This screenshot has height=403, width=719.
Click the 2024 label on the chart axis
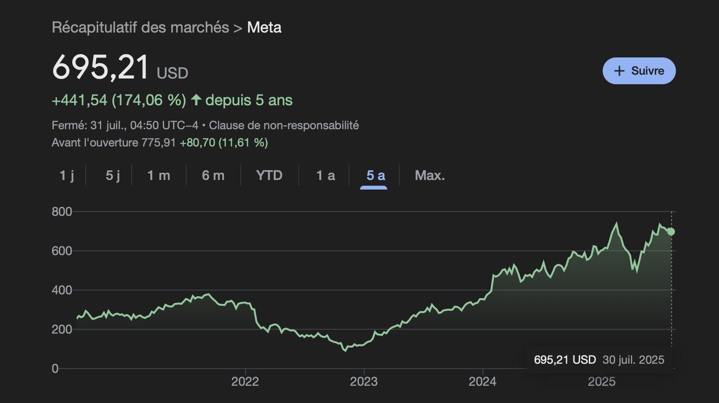483,381
